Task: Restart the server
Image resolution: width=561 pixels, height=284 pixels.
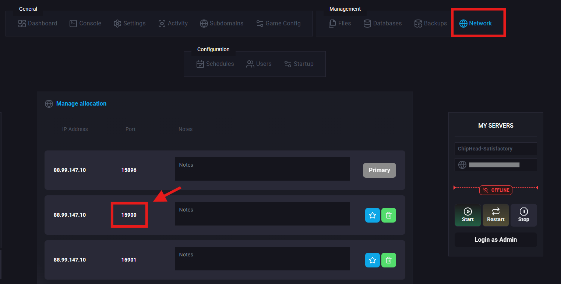Action: pos(496,215)
